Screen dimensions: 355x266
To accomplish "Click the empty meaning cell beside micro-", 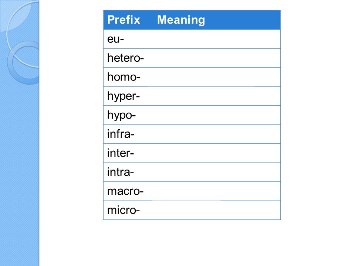I will point(217,210).
